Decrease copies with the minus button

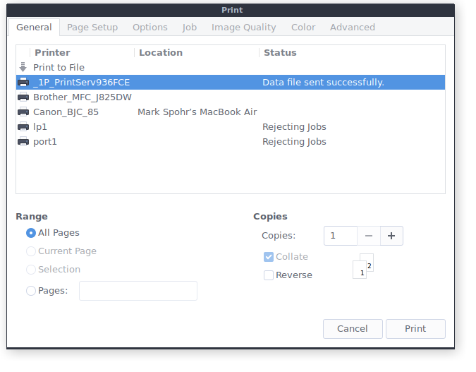[x=369, y=236]
